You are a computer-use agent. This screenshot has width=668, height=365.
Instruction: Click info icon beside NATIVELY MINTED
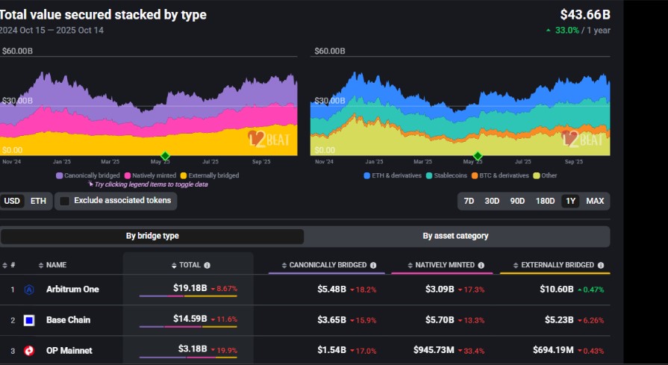pyautogui.click(x=481, y=265)
